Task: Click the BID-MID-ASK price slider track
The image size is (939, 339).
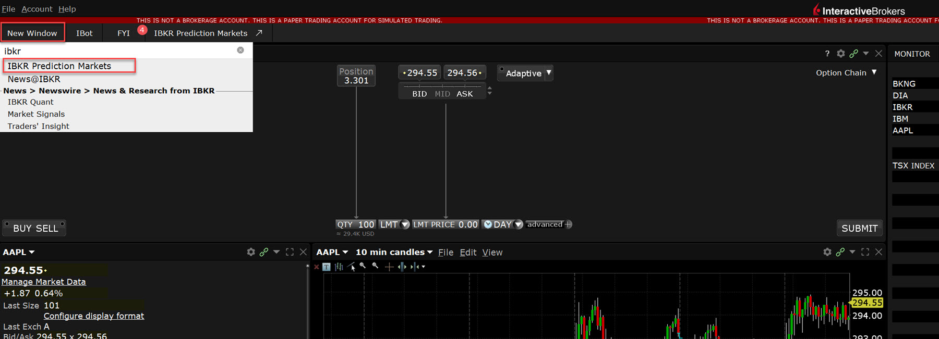Action: coord(442,85)
